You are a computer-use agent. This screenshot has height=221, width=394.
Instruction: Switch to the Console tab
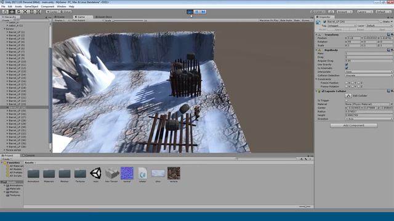(x=29, y=155)
